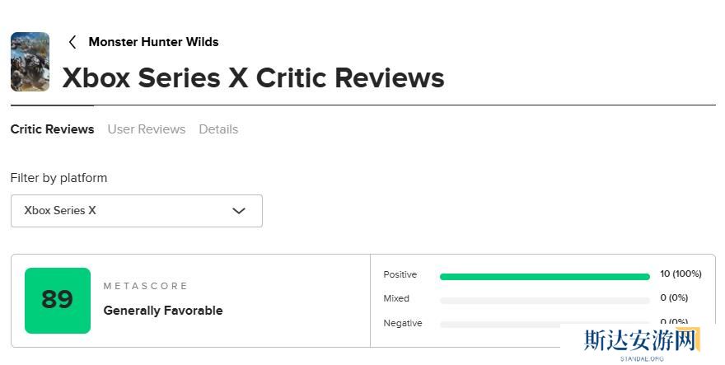Click the Filter by platform label
The image size is (725, 365).
[x=58, y=178]
